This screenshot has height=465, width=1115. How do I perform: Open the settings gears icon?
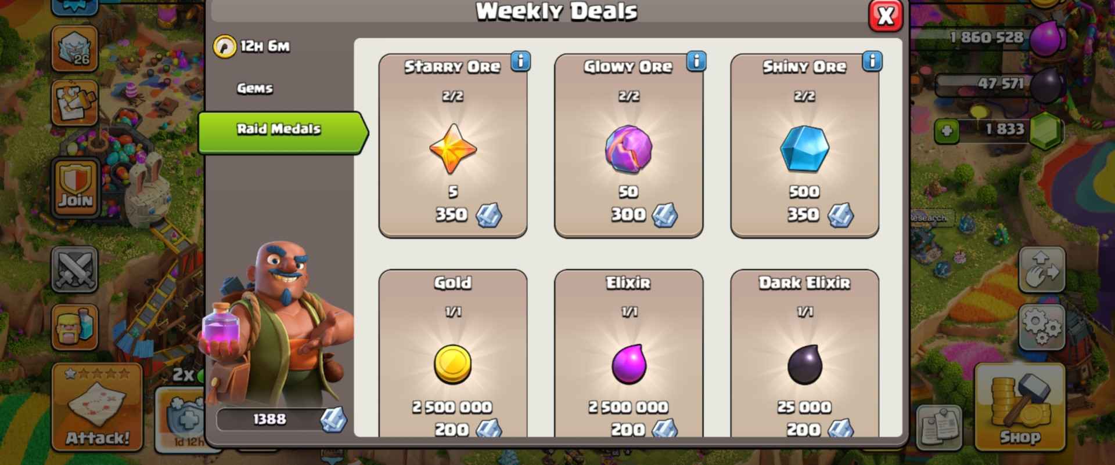coord(1042,326)
